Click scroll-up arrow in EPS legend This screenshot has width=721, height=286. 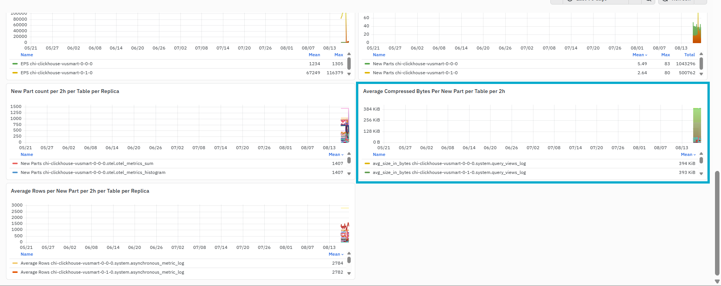click(349, 54)
